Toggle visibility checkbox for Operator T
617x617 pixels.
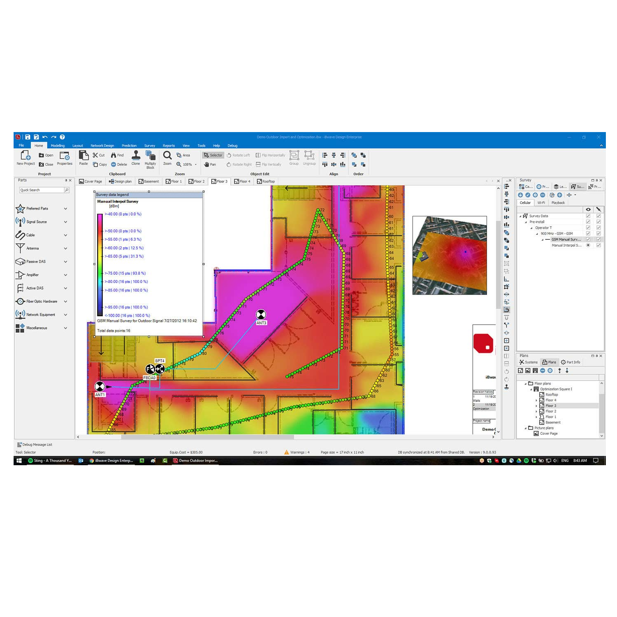(588, 227)
